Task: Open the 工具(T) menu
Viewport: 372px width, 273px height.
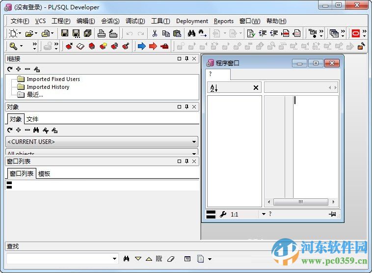Action: pos(160,21)
